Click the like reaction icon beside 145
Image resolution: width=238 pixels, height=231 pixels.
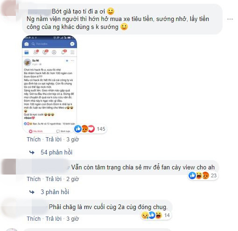pyautogui.click(x=78, y=129)
